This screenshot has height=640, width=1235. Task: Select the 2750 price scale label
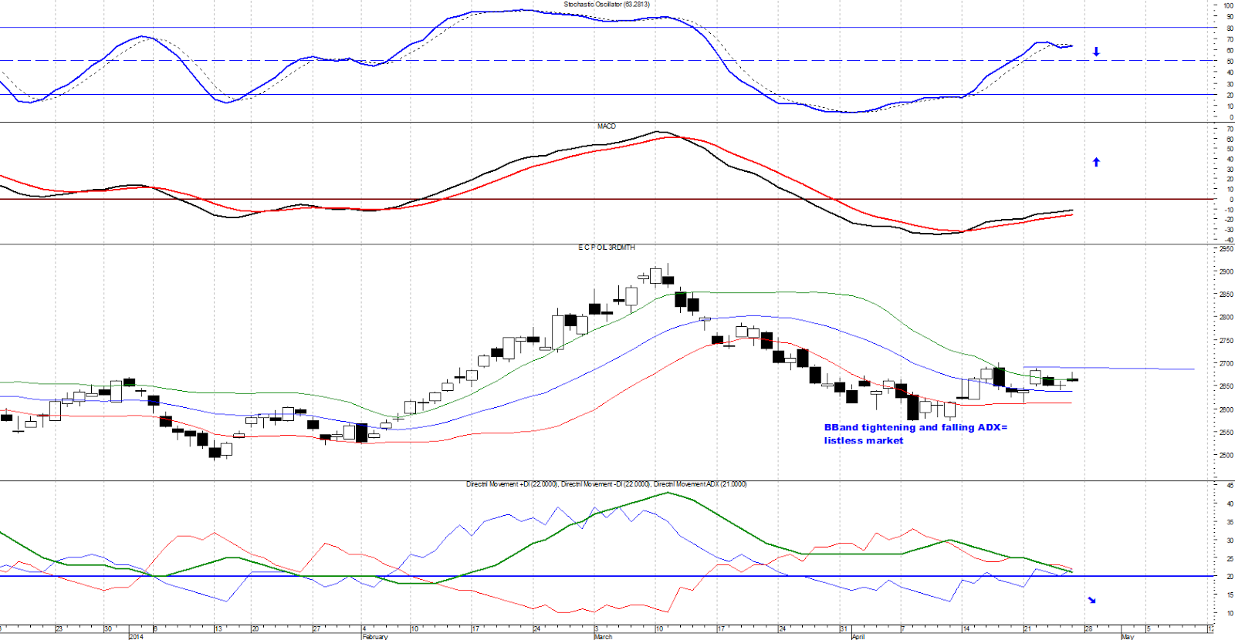pos(1226,340)
